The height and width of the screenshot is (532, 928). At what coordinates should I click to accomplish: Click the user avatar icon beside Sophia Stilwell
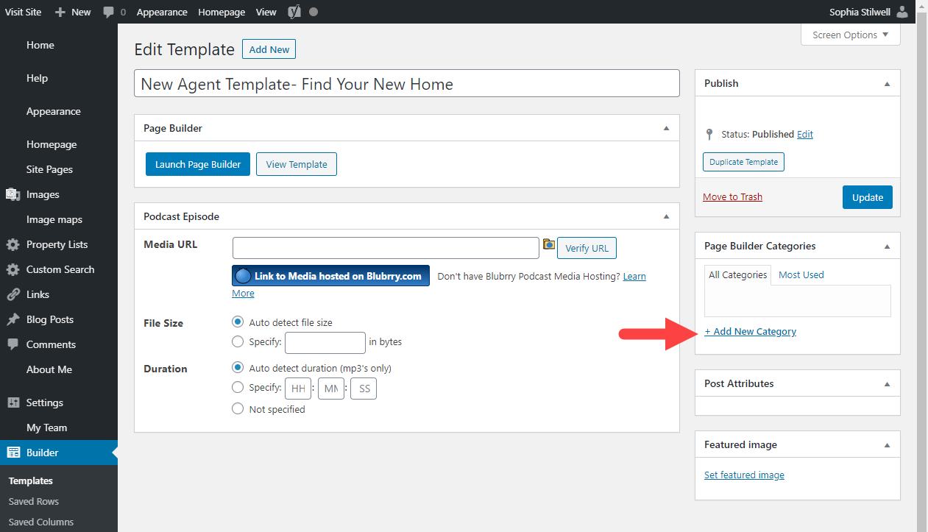(902, 12)
